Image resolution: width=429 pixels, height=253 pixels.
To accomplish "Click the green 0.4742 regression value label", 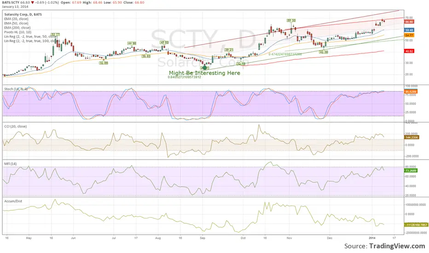I will click(285, 54).
